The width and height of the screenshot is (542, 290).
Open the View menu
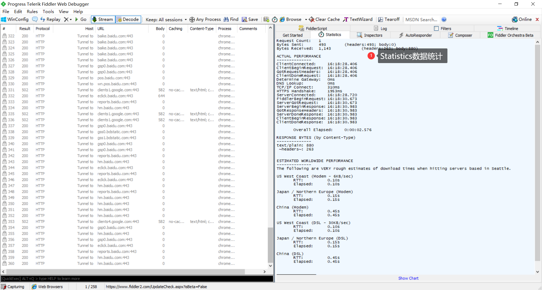pyautogui.click(x=64, y=12)
